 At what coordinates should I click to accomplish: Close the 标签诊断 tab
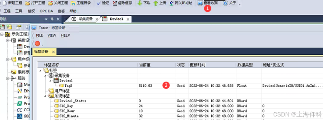coord(53,52)
